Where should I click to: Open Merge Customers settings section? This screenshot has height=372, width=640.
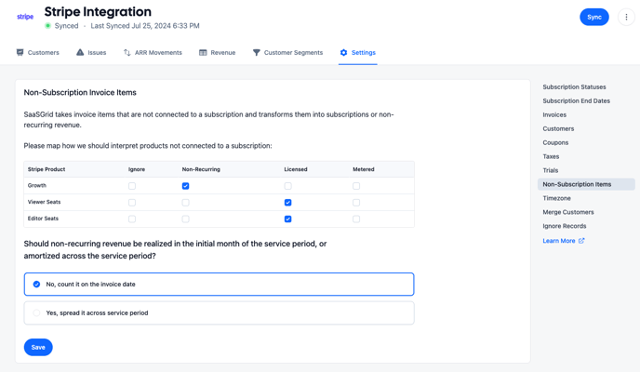pos(567,212)
